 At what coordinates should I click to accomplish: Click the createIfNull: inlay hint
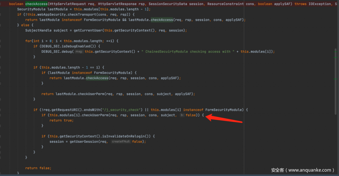tap(121, 142)
